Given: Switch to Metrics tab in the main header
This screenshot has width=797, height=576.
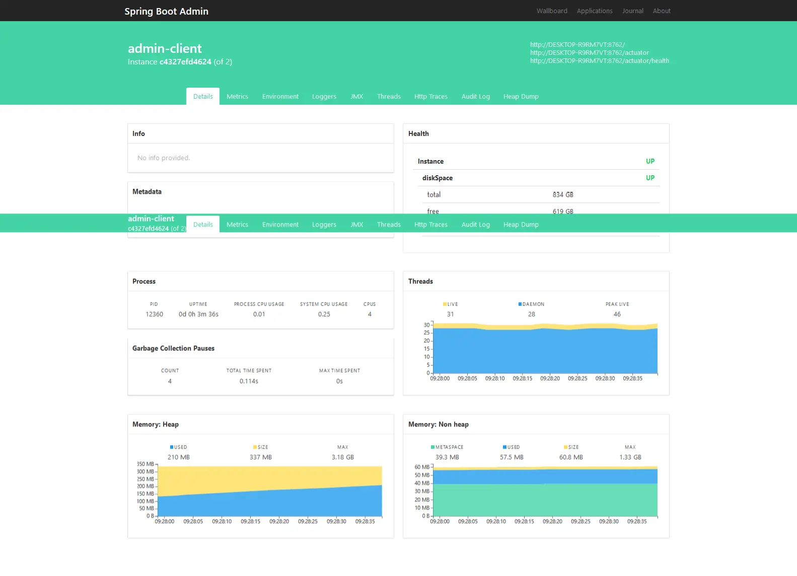Looking at the screenshot, I should coord(237,96).
